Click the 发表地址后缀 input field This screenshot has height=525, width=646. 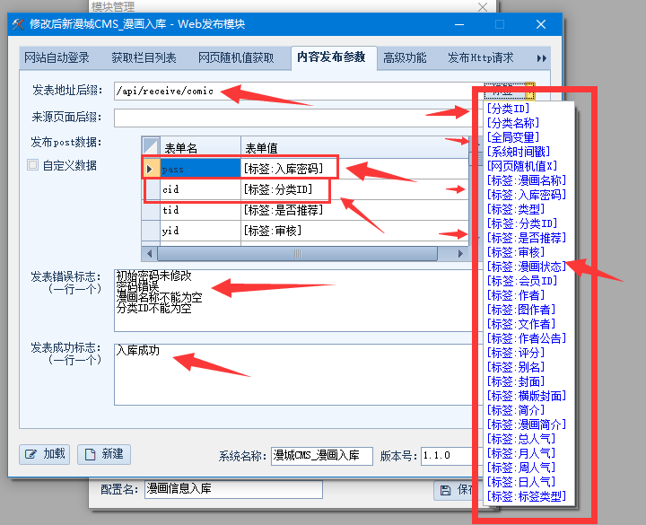(296, 91)
